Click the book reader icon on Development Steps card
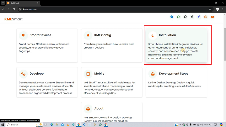This screenshot has width=226, height=127. click(153, 74)
